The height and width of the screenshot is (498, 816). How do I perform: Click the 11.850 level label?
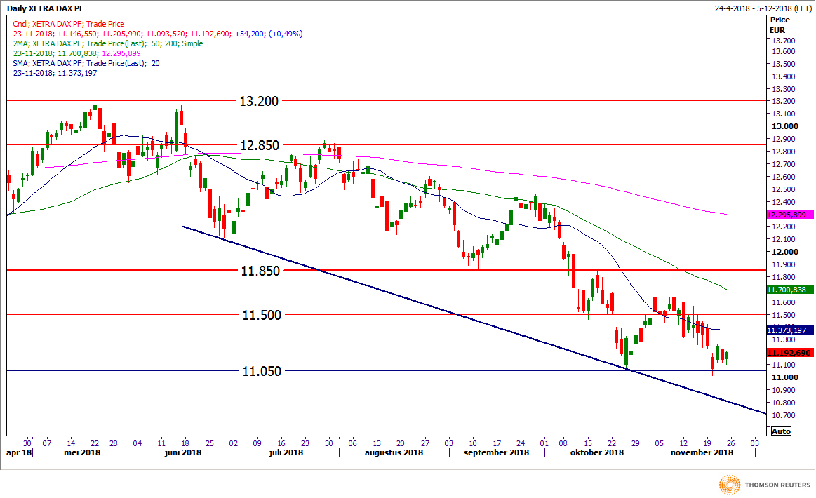(261, 271)
